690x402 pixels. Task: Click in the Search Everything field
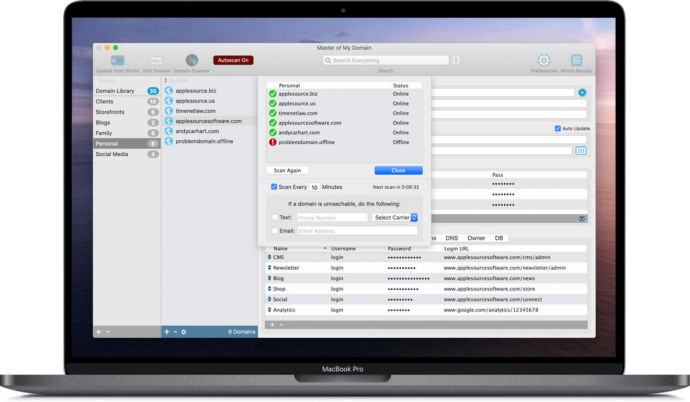(387, 61)
